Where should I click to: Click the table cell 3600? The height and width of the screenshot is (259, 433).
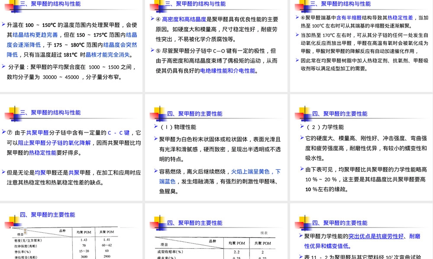click(x=84, y=256)
